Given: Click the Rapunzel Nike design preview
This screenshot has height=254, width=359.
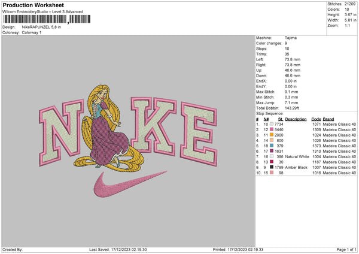Looking at the screenshot, I should [x=128, y=141].
